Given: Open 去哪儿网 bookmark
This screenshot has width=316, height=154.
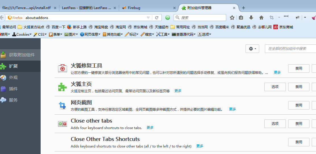Looking at the screenshot, I should click(x=262, y=27).
